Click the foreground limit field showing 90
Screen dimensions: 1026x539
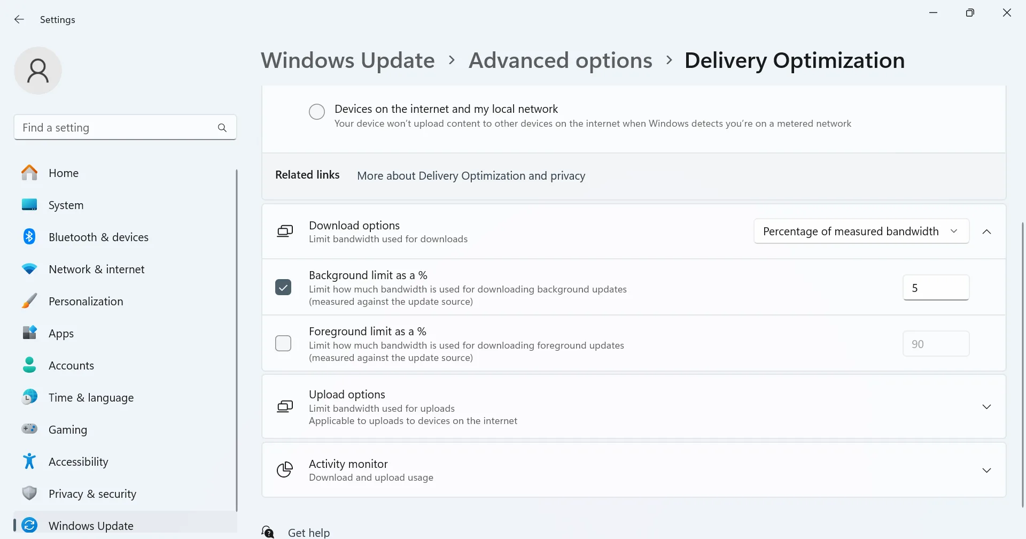(x=936, y=344)
